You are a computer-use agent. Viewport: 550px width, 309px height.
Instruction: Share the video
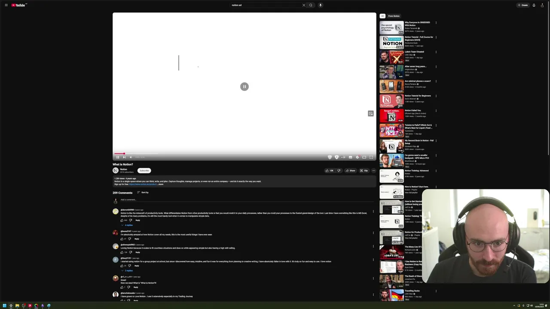[x=351, y=170]
